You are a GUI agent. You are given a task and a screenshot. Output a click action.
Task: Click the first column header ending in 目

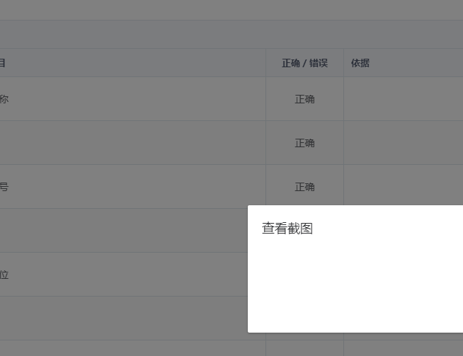[4, 63]
